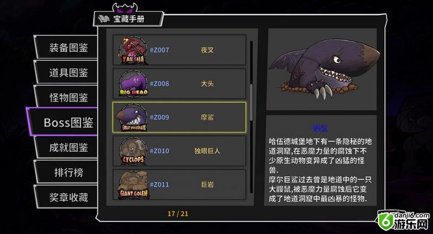Click the Big Head boss portrait icon

click(x=133, y=84)
